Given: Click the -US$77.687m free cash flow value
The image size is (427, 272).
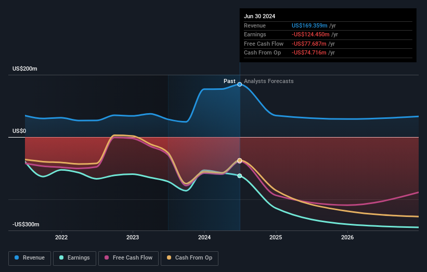Looking at the screenshot, I should coord(309,44).
